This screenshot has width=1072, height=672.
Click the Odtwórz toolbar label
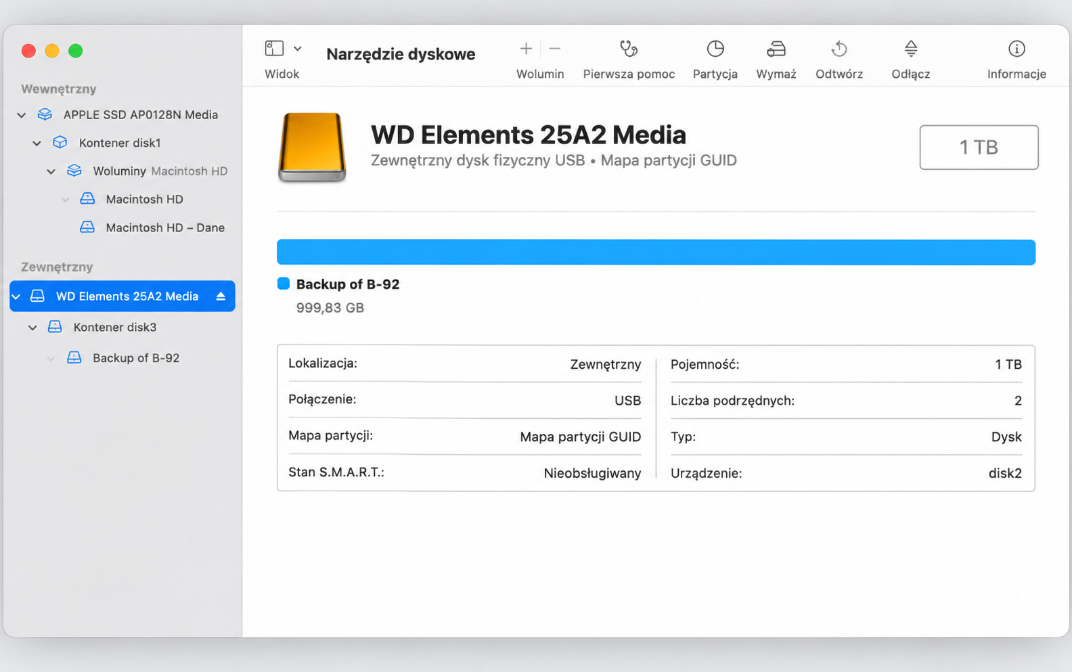click(839, 74)
